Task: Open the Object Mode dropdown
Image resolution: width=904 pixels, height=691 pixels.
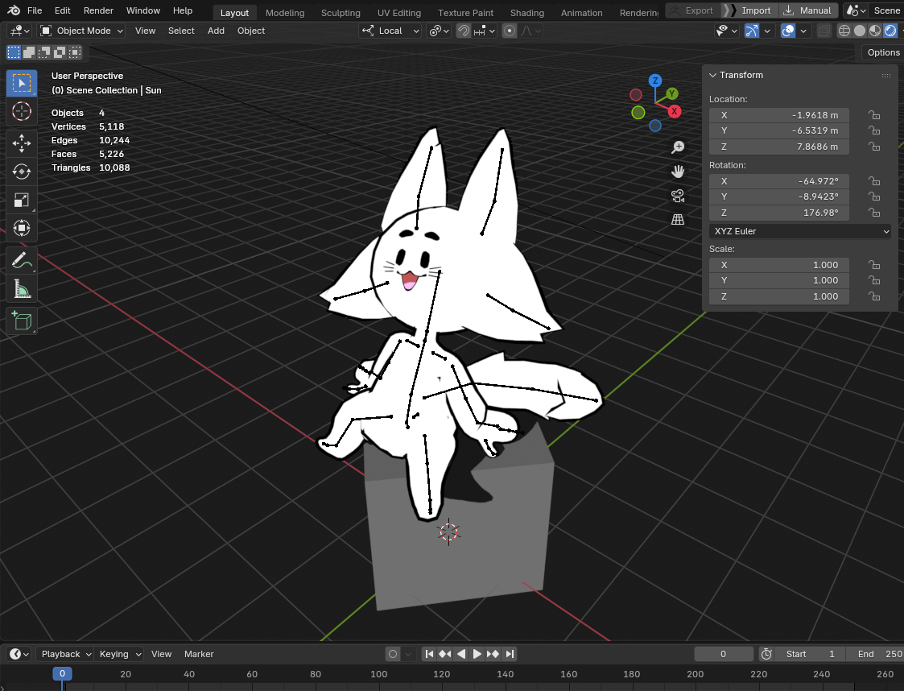Action: [82, 31]
